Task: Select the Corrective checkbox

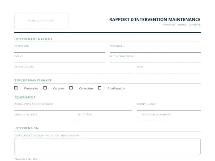Action: (71, 88)
